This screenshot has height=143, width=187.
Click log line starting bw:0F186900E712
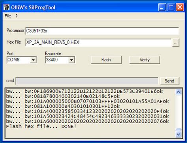tap(84, 91)
